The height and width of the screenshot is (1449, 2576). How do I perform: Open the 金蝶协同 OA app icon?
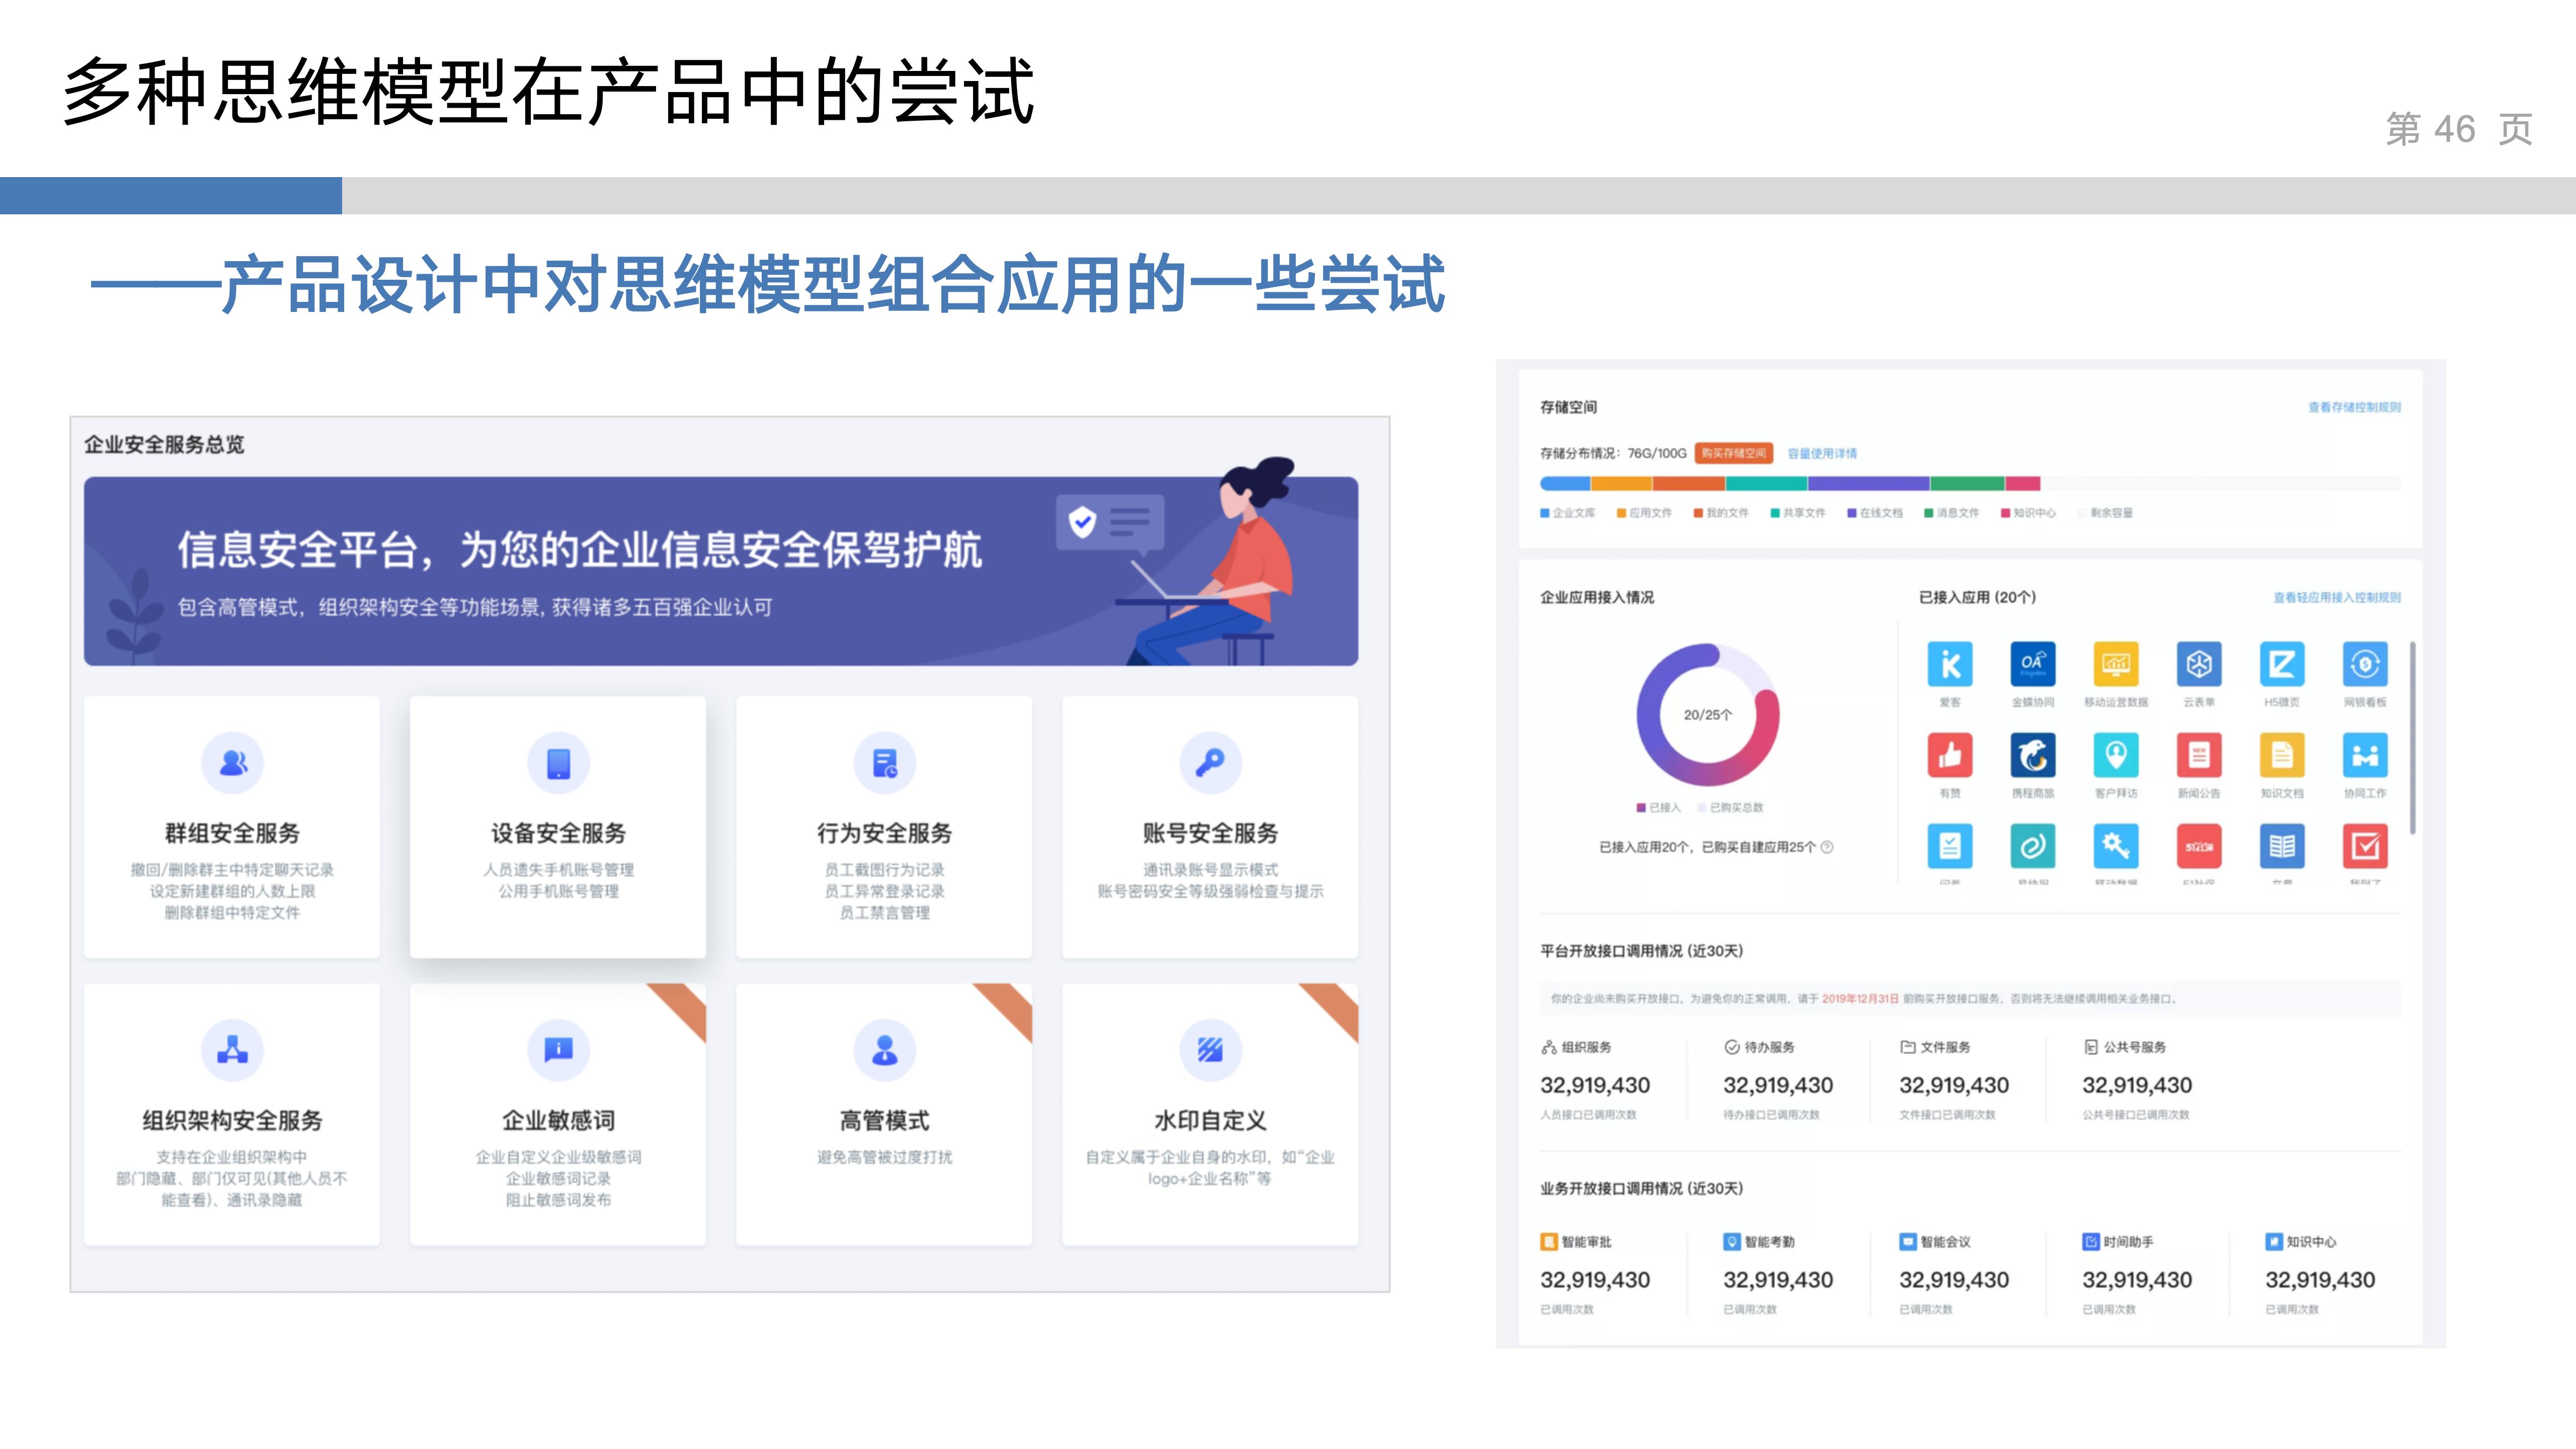point(2033,664)
